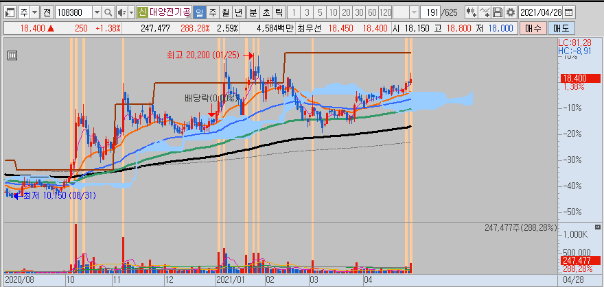Screen dimensions: 604x287
Task: Expand the stock code 108380 dropdown
Action: click(x=95, y=12)
